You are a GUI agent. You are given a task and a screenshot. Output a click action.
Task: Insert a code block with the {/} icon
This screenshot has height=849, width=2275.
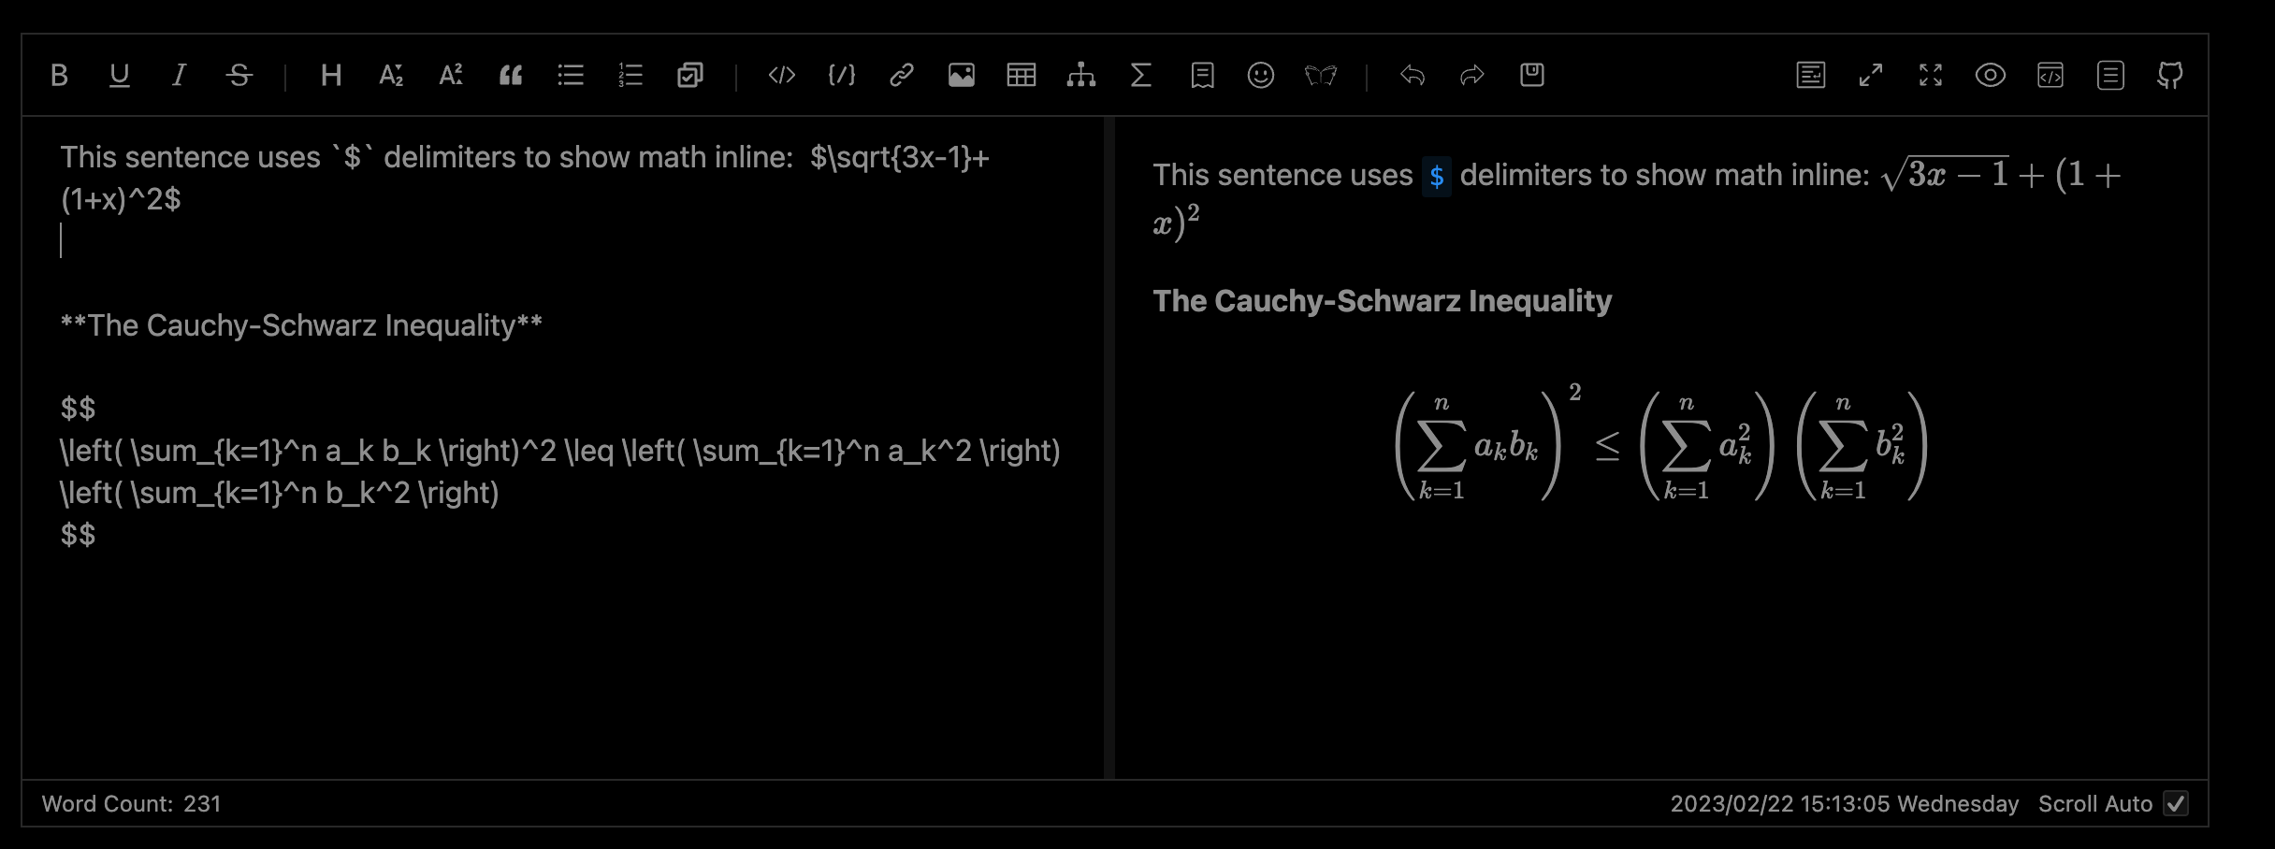[841, 75]
